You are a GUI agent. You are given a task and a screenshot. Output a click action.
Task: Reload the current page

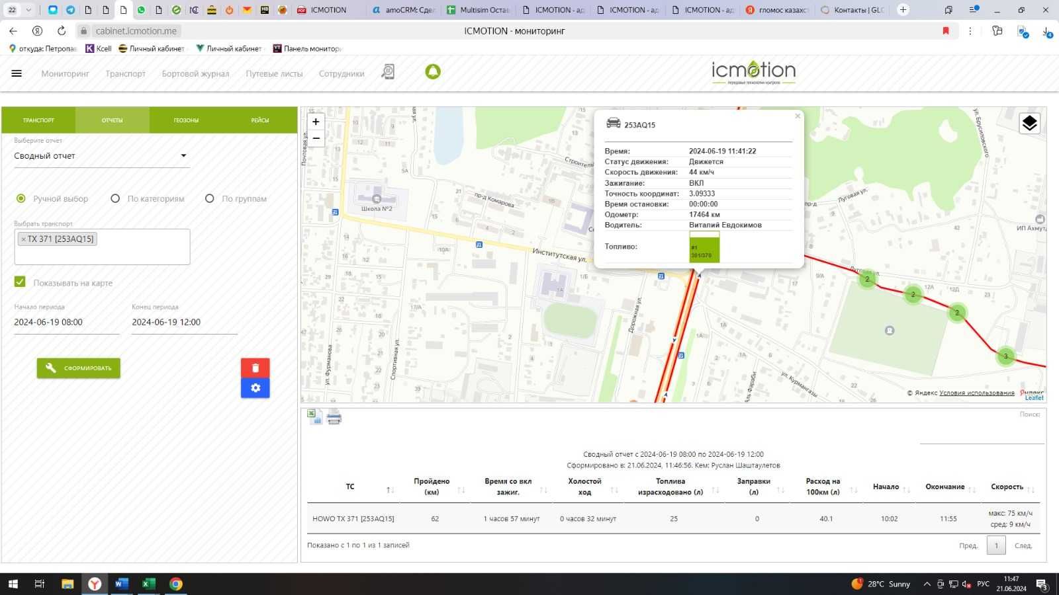tap(62, 31)
